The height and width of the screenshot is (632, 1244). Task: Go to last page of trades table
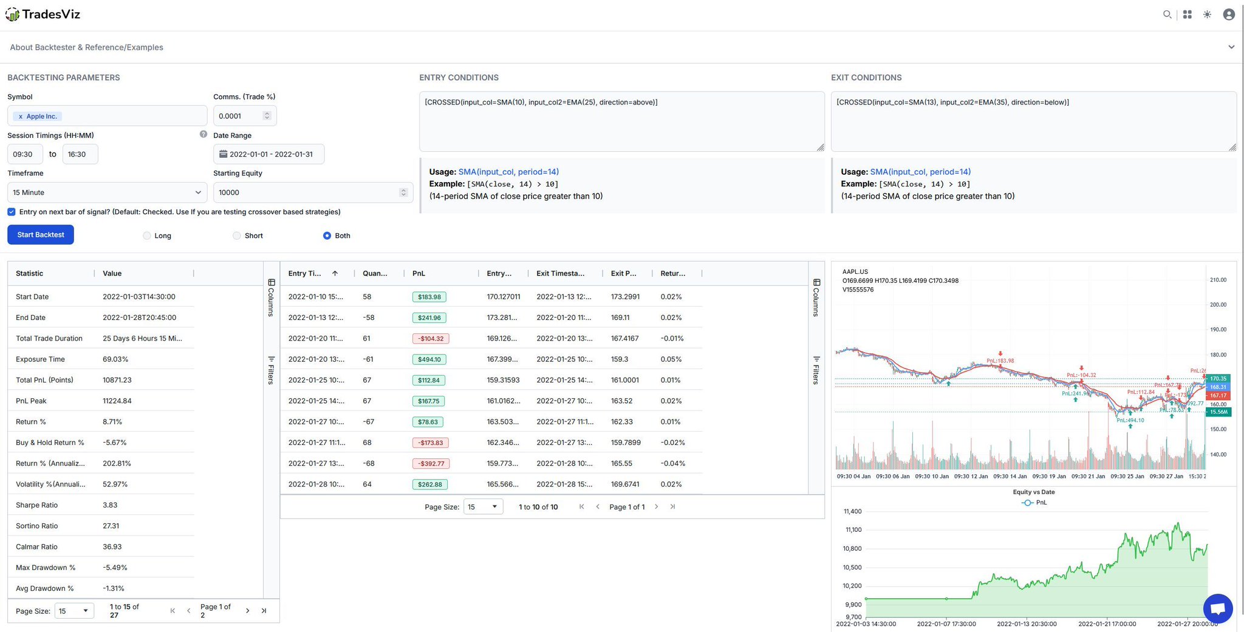point(672,507)
